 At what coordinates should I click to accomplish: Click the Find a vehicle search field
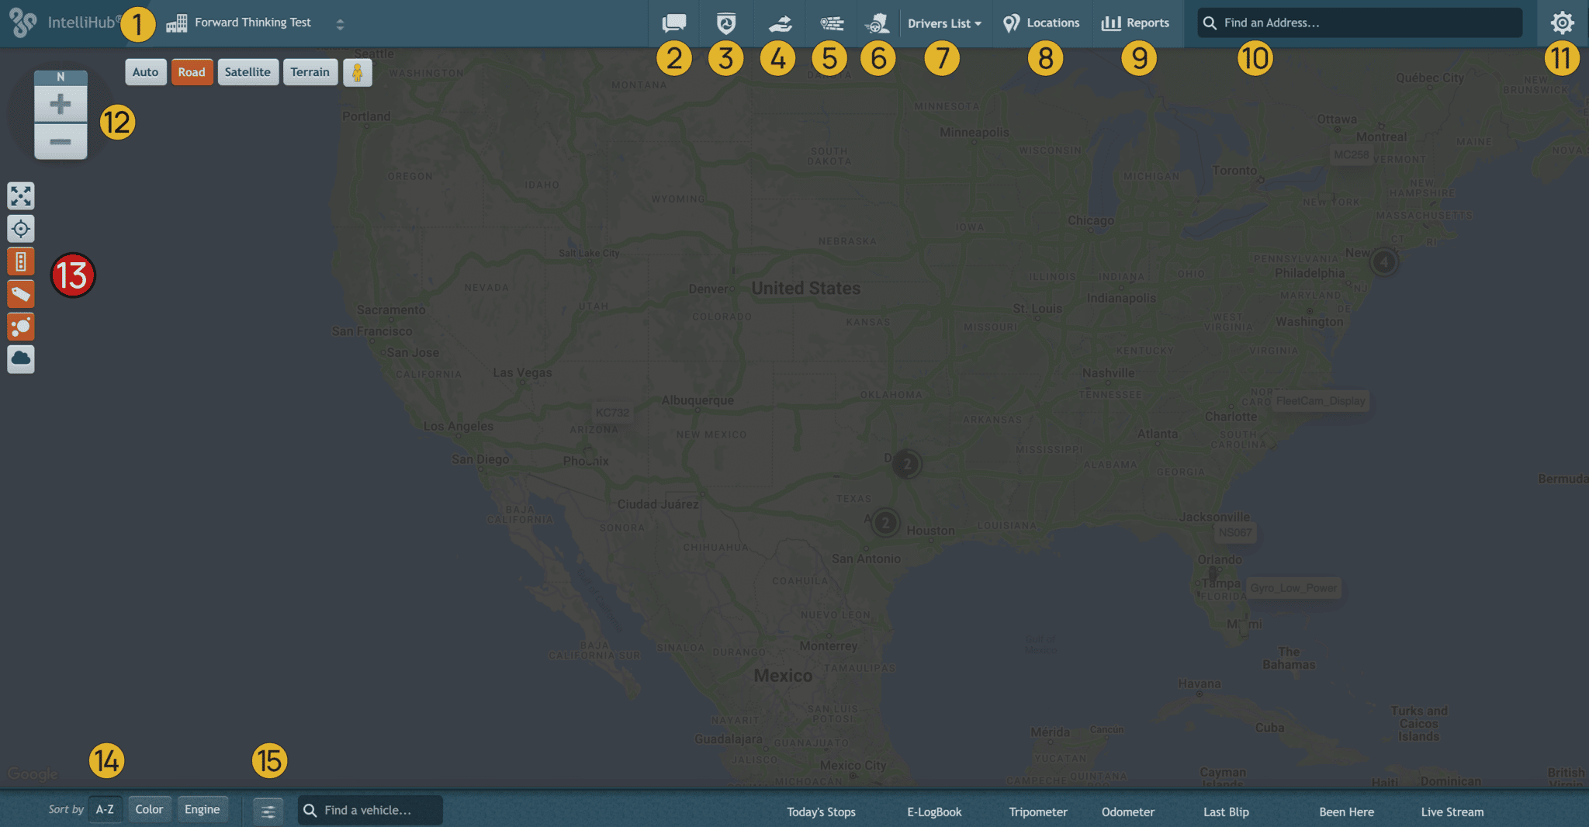coord(370,810)
